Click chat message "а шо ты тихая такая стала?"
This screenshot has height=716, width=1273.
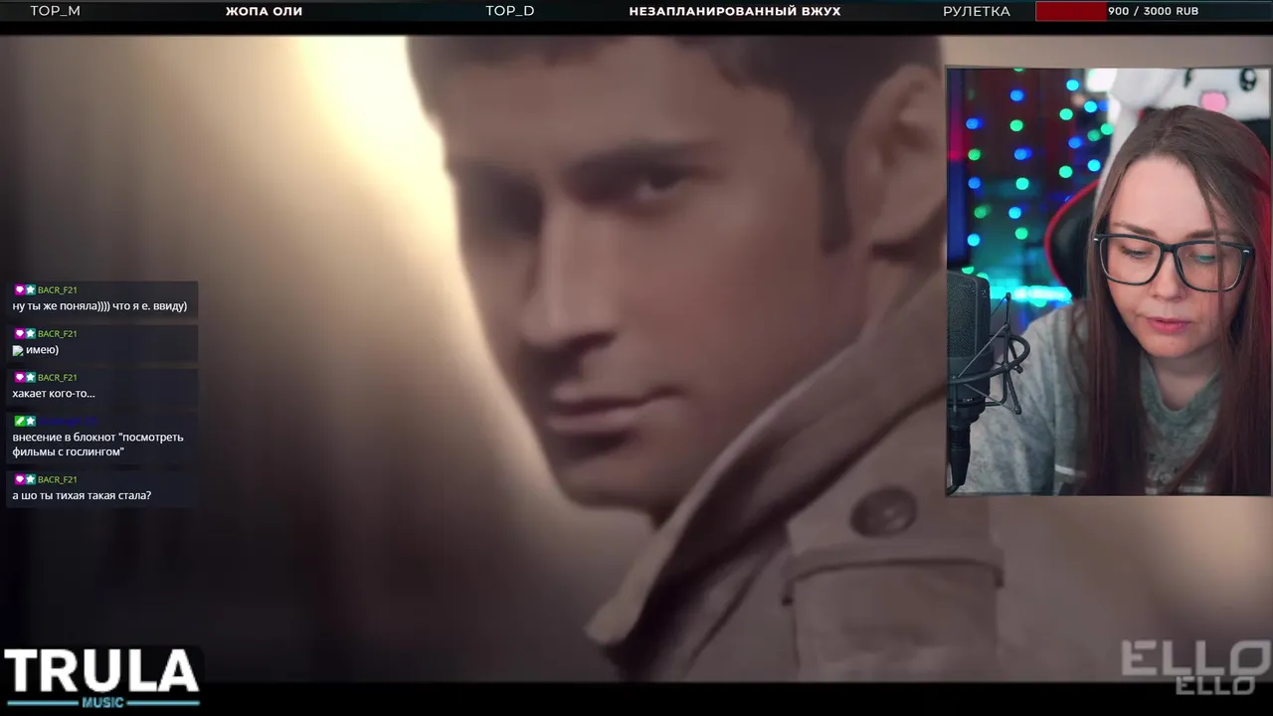pos(82,495)
